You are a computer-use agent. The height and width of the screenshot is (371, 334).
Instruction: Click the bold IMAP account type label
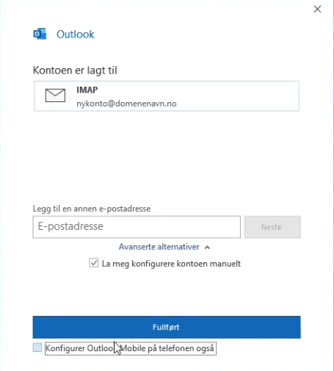pos(87,90)
